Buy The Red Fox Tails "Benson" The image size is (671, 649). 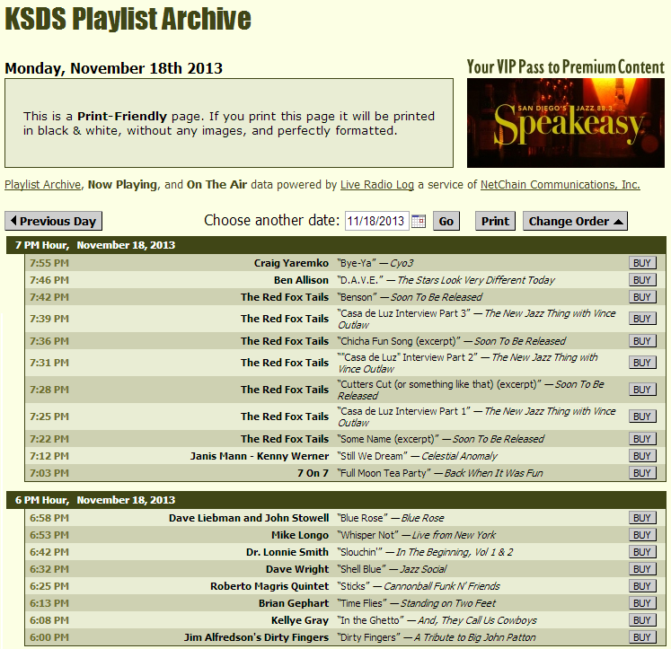pos(642,297)
